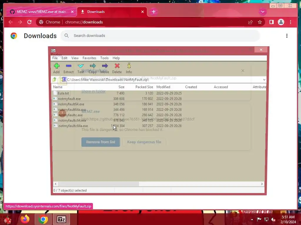Click the Start button on the taskbar
The width and height of the screenshot is (301, 225).
coord(8,220)
